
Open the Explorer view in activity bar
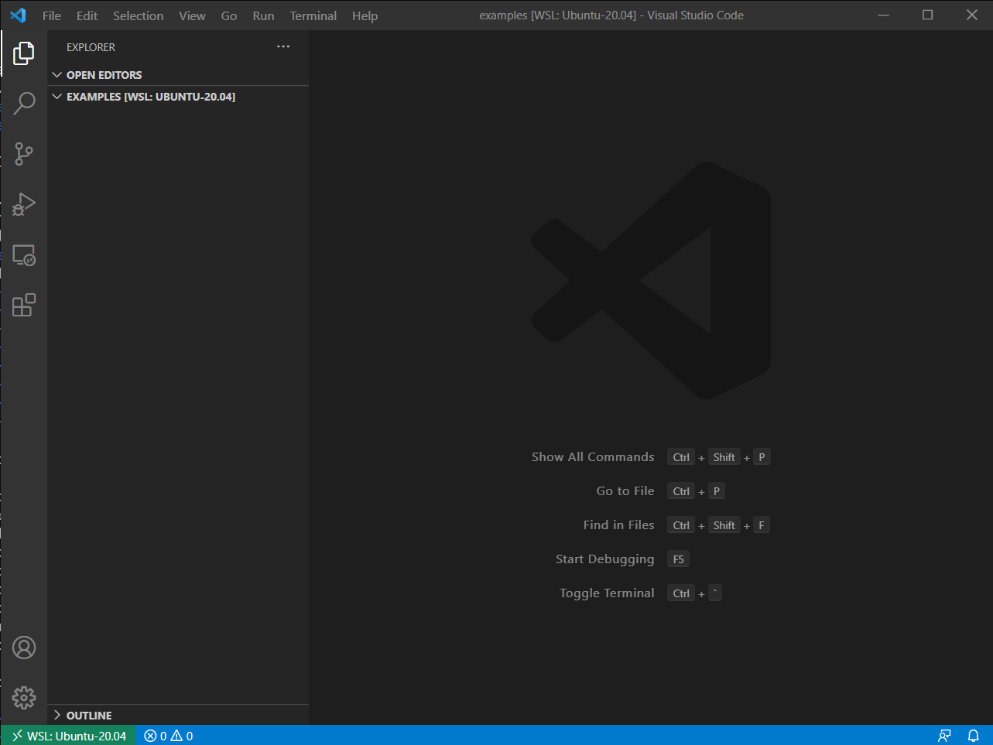click(x=24, y=53)
